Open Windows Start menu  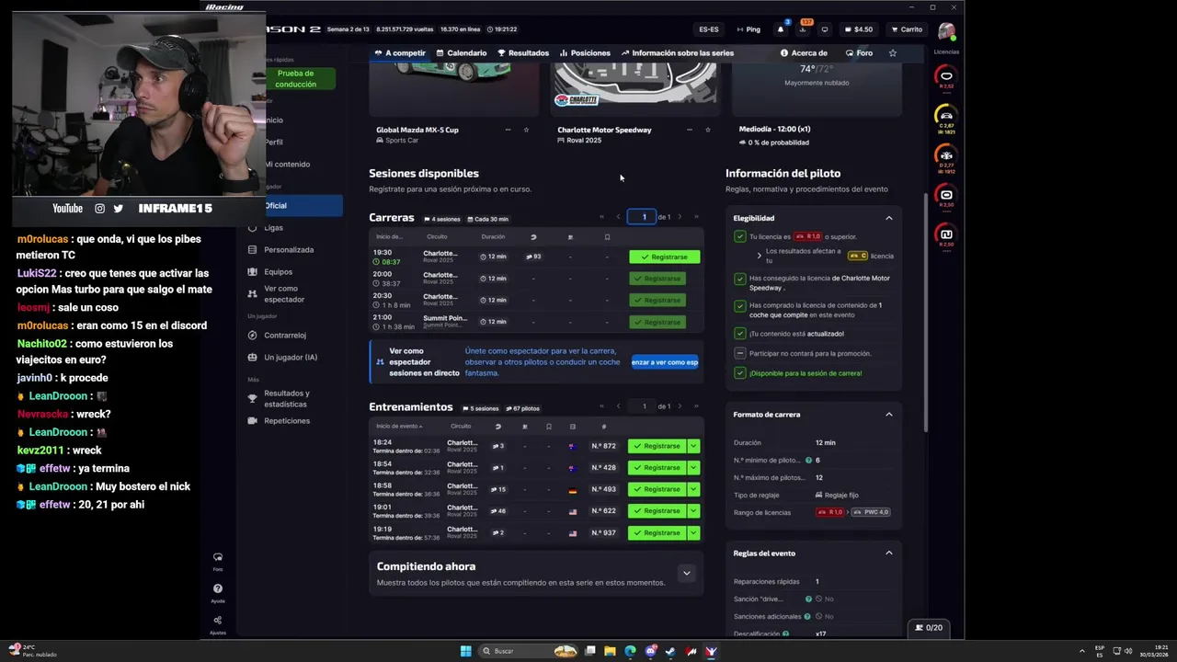tap(466, 651)
